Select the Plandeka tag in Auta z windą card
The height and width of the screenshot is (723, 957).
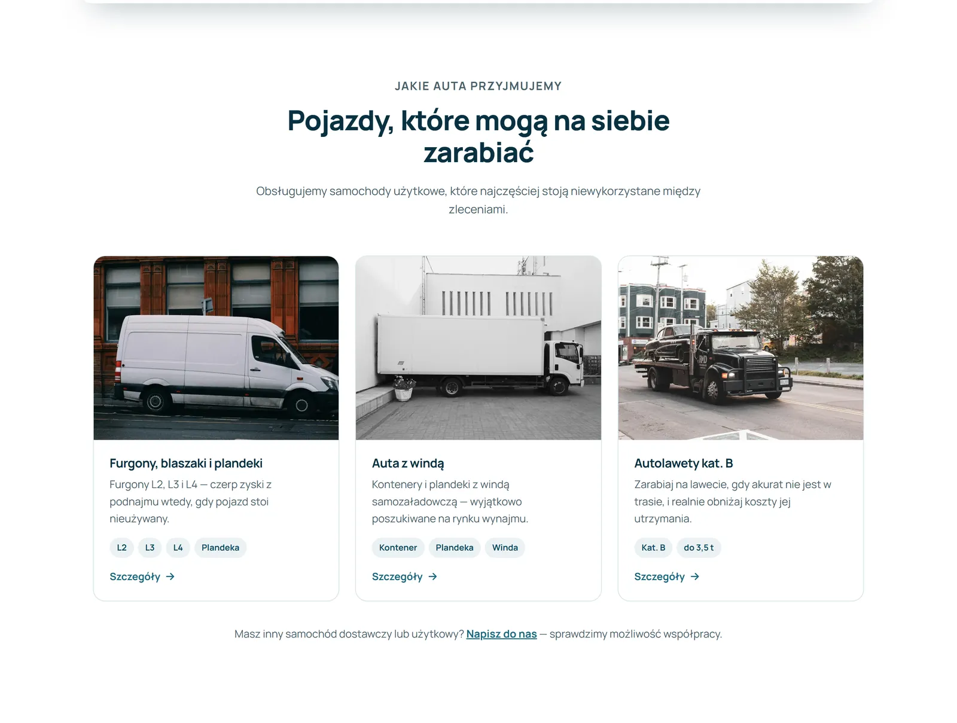coord(455,548)
